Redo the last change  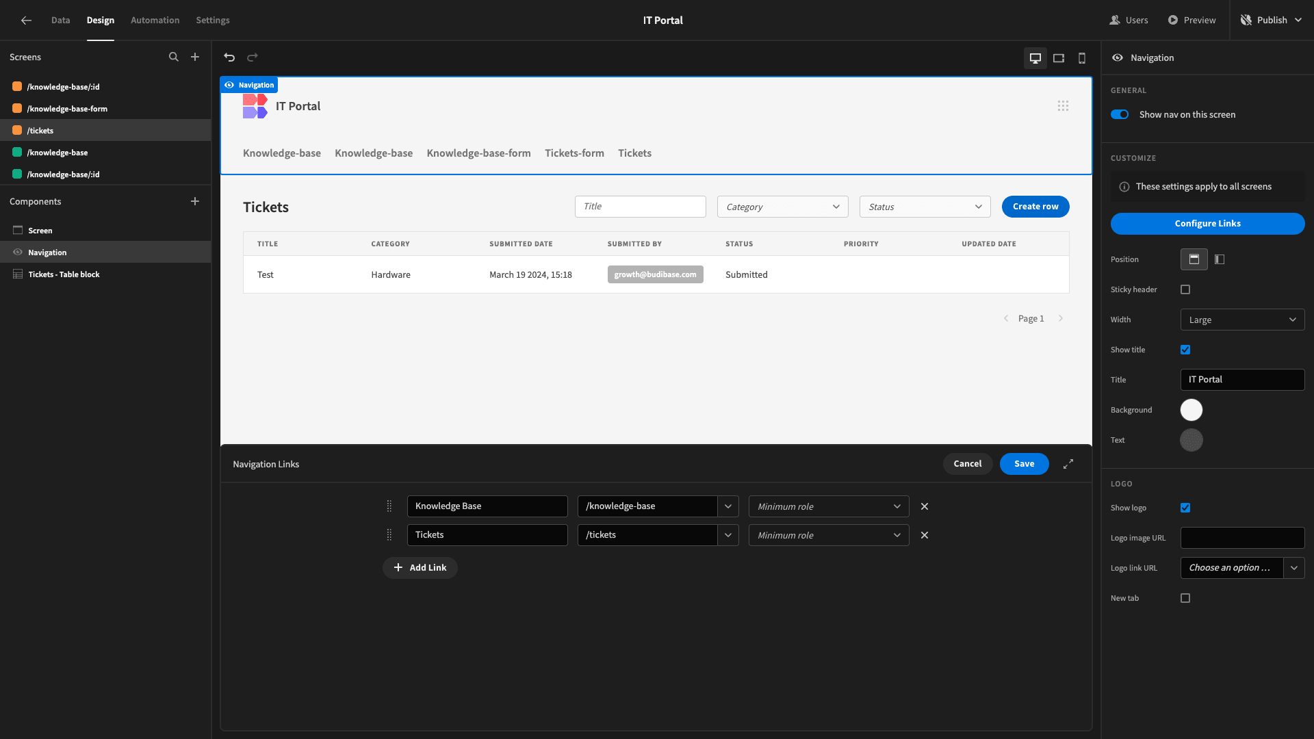point(253,57)
